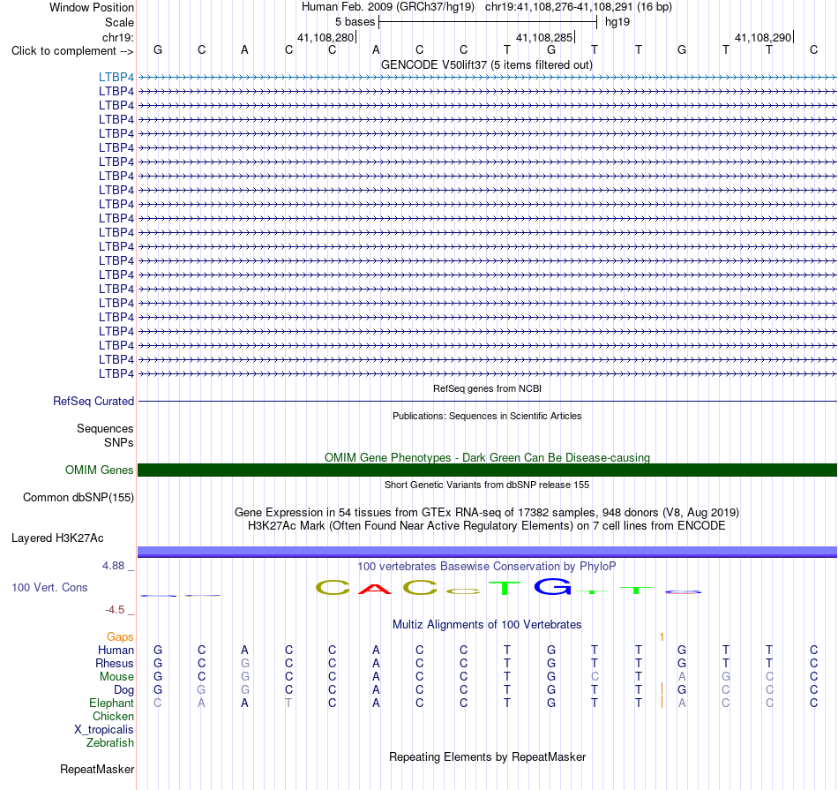Open the 'GENCODE V50lift37 (5 items filtered out)' track title
Image resolution: width=838 pixels, height=790 pixels.
click(x=487, y=64)
